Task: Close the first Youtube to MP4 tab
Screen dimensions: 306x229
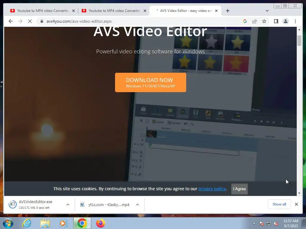Action: (74, 11)
